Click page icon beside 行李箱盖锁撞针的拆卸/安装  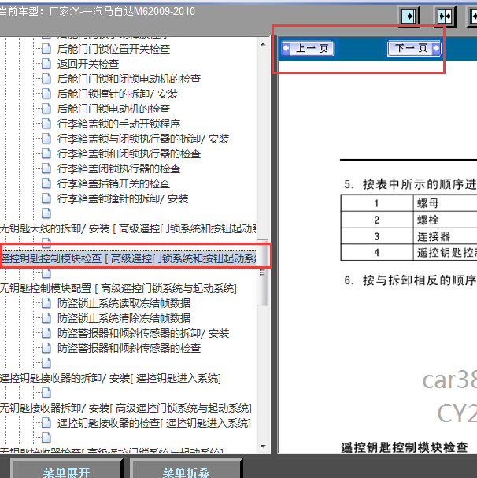[x=46, y=198]
